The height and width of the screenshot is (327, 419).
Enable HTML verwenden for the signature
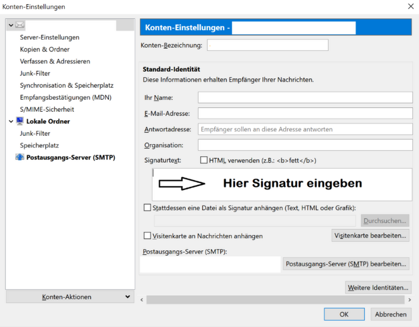pos(204,160)
